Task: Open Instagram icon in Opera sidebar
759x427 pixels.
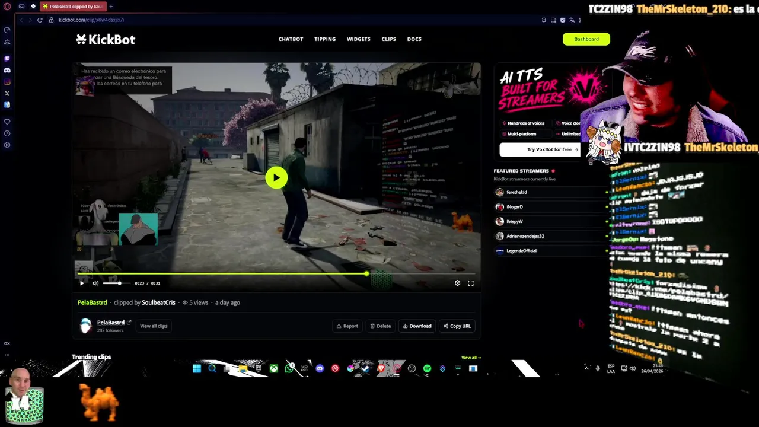Action: 7,82
